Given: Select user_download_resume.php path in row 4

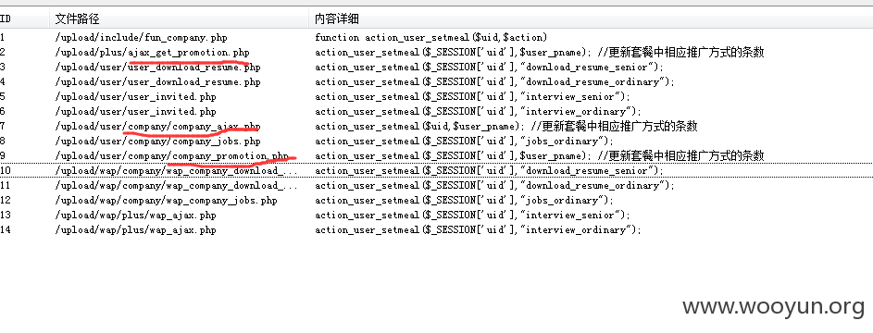Looking at the screenshot, I should point(157,82).
